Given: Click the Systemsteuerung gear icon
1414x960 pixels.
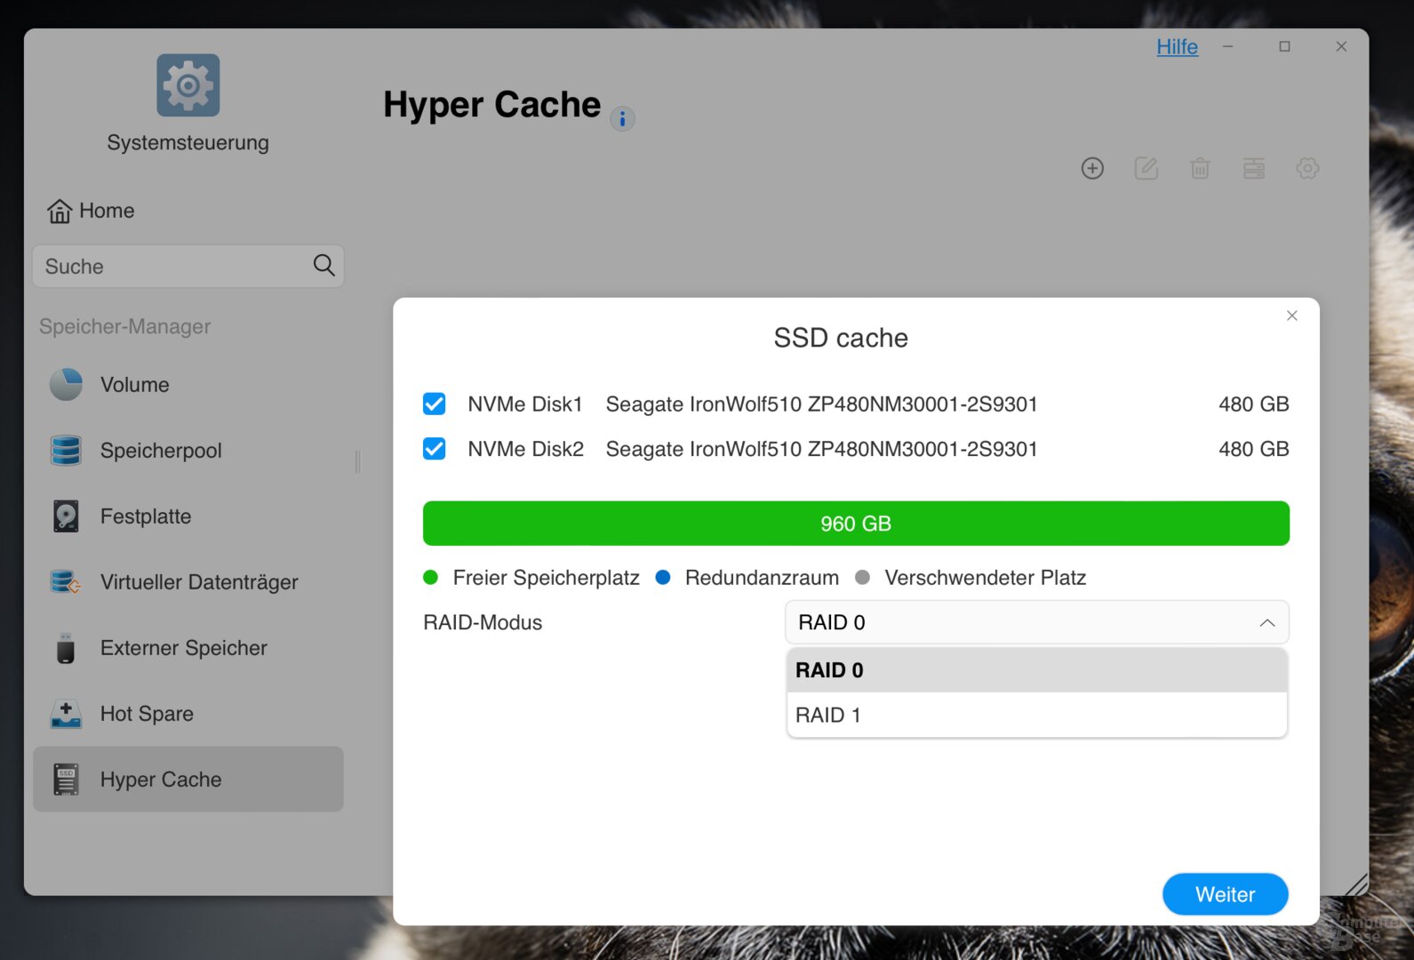Looking at the screenshot, I should coord(188,85).
